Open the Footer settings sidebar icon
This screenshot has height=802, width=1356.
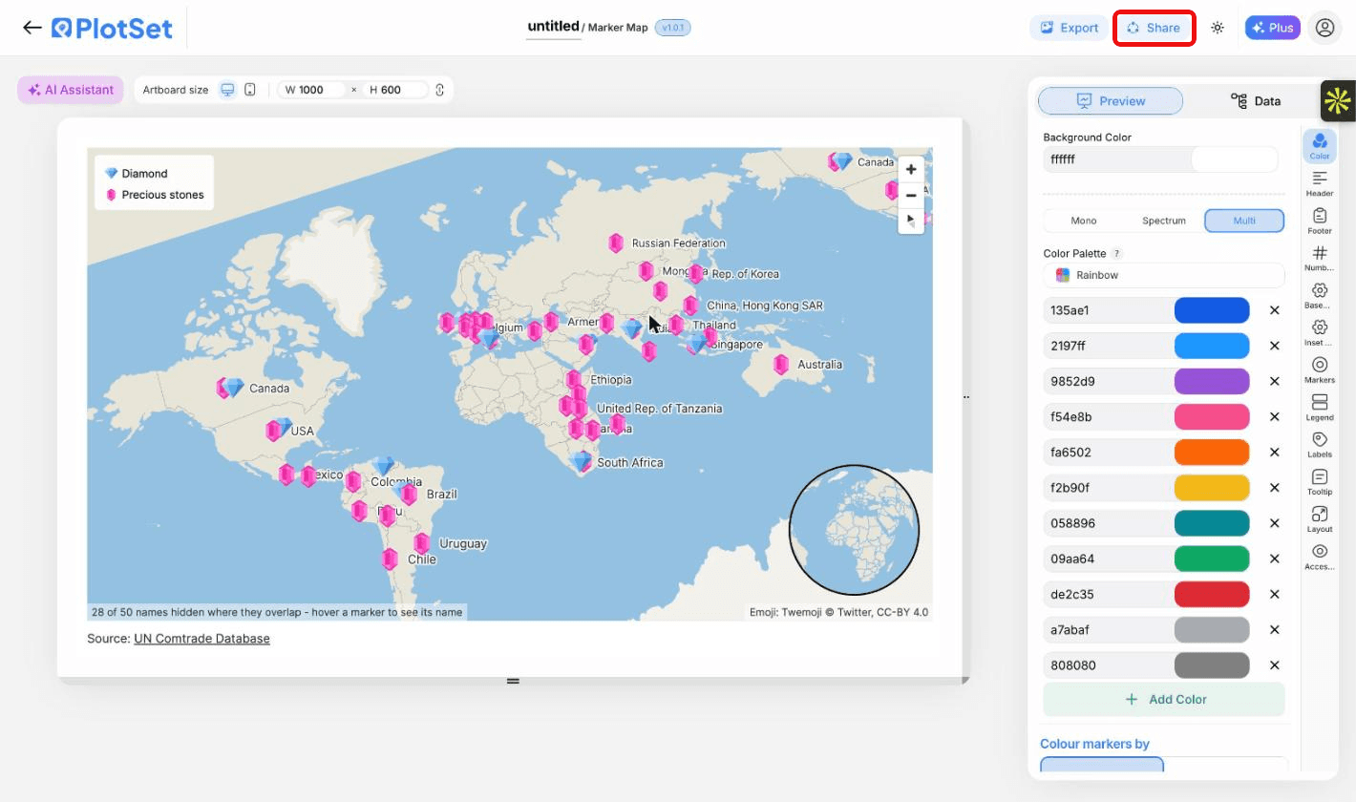click(x=1320, y=221)
